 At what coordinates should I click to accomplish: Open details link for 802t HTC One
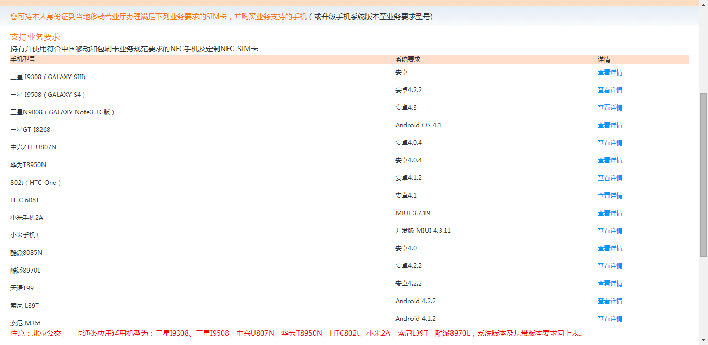(x=610, y=178)
